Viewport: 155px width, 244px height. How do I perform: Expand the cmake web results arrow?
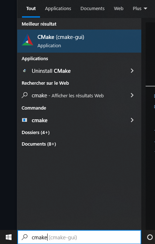pyautogui.click(x=132, y=95)
